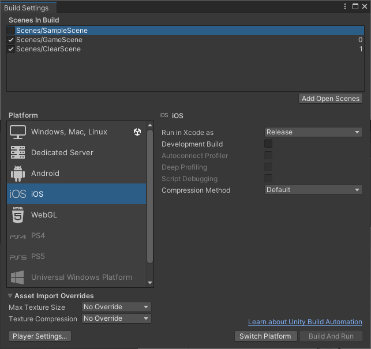Click the WebGL HTML5 shield icon
Viewport: 371px width, 349px height.
click(x=18, y=215)
